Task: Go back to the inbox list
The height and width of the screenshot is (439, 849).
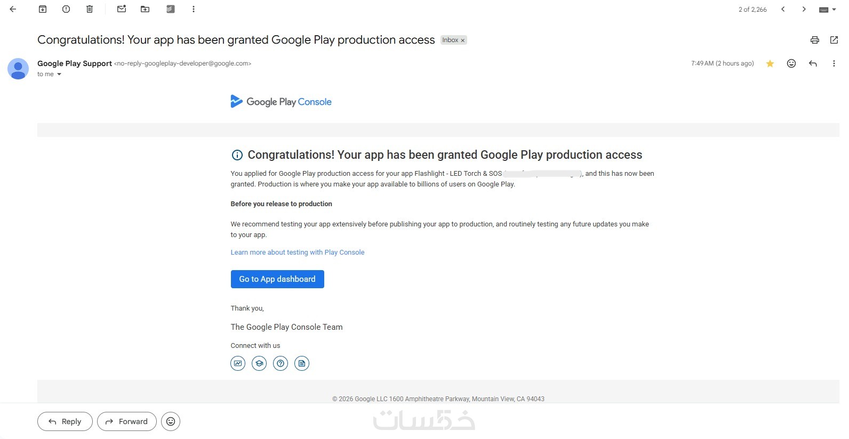Action: pos(13,9)
